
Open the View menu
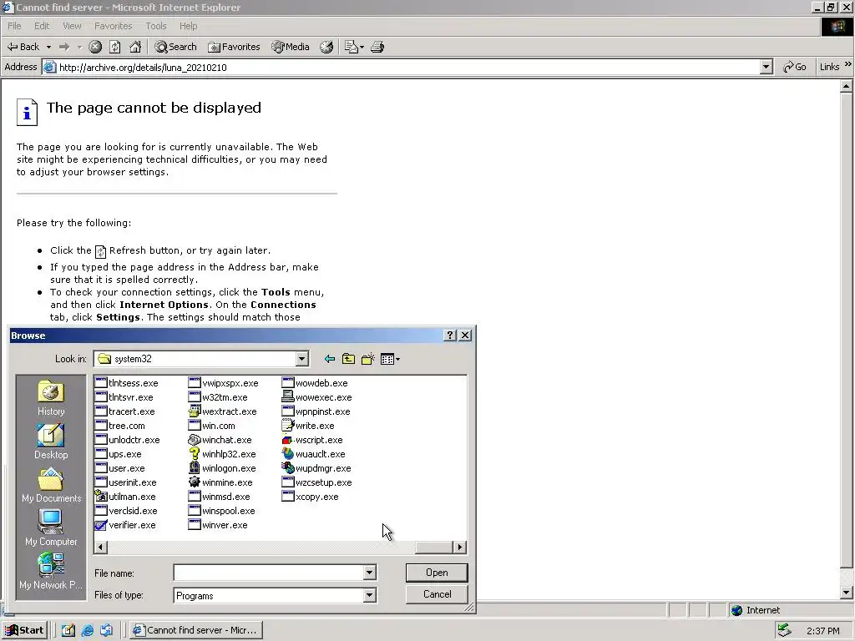point(72,26)
